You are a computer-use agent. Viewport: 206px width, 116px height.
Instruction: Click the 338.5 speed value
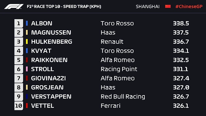coord(181,23)
